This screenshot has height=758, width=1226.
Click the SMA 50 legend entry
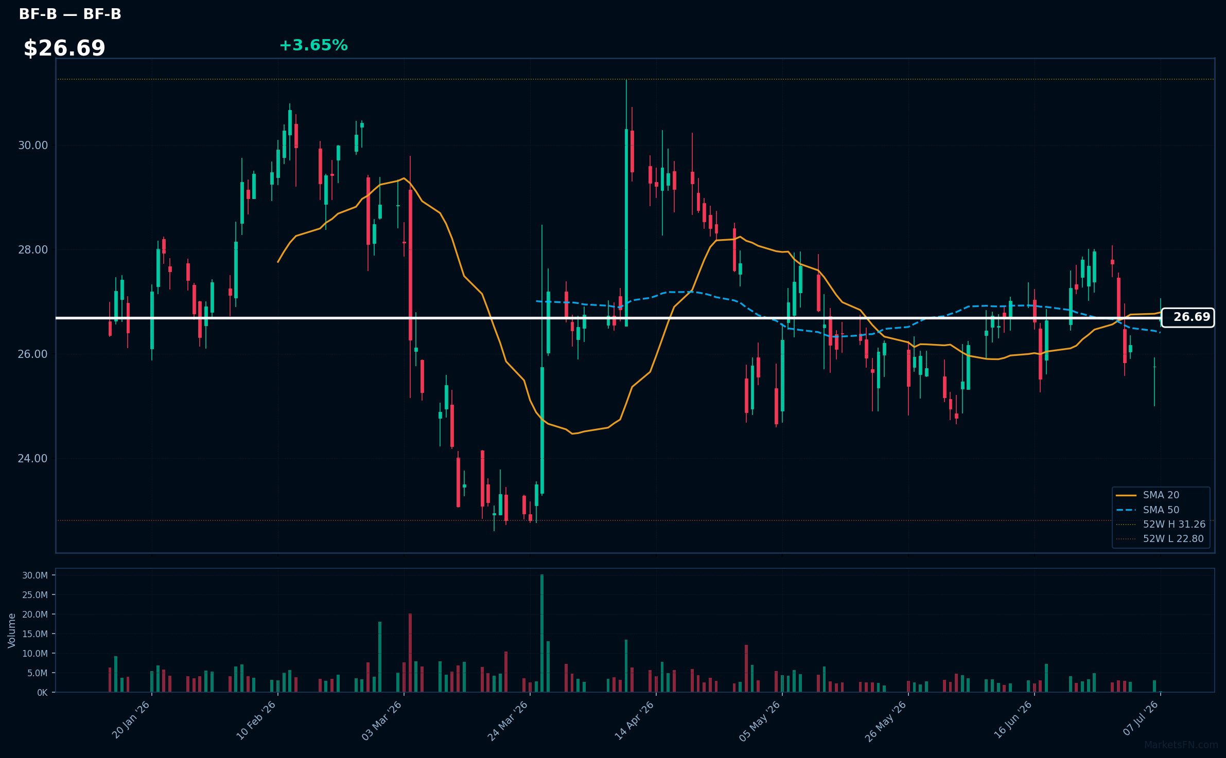pos(1161,510)
